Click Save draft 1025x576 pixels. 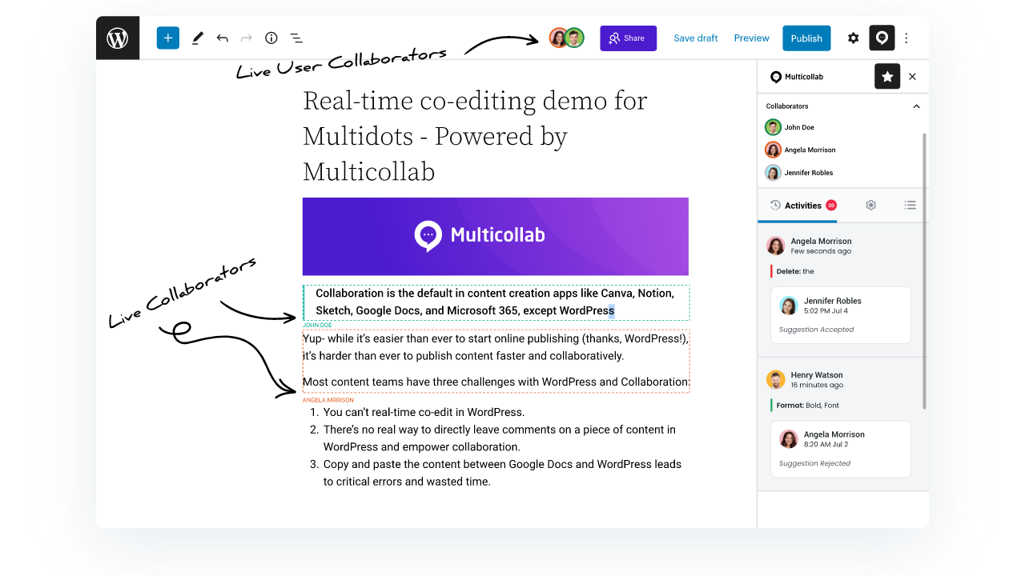tap(695, 38)
